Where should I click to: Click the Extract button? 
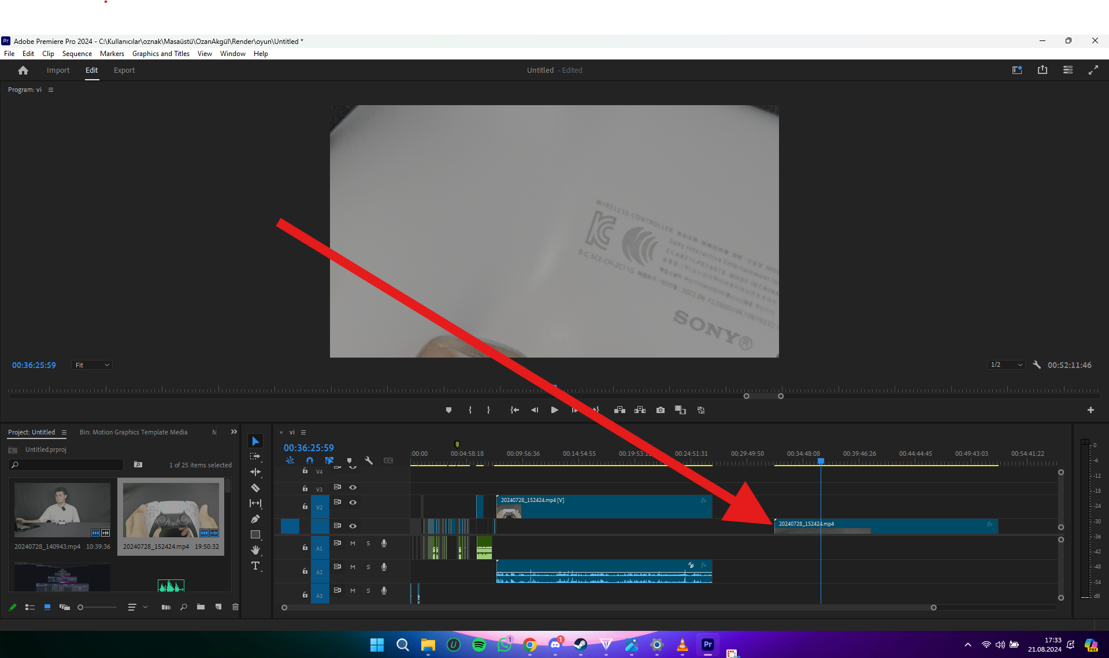tap(640, 410)
